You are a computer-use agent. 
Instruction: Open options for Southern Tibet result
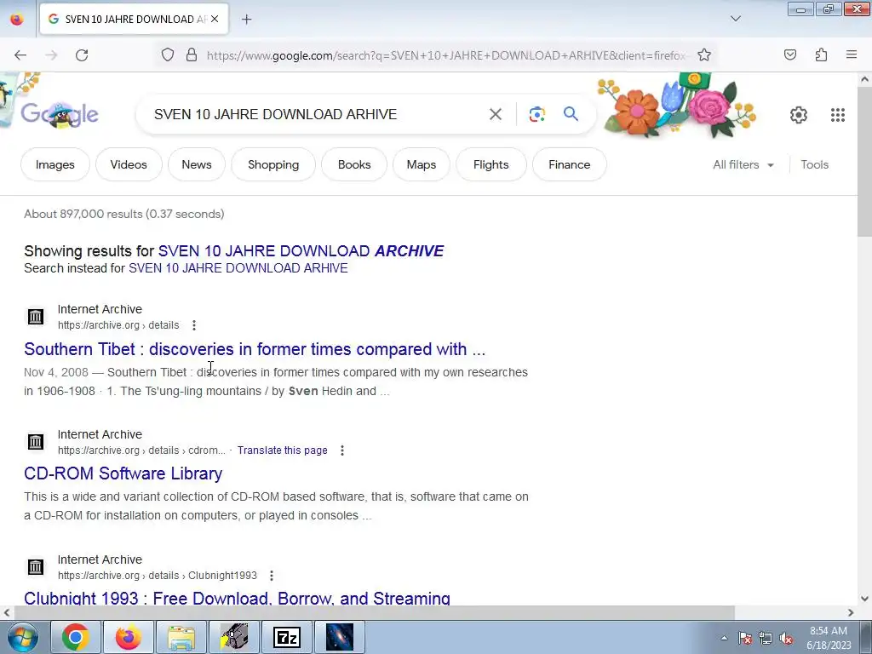pos(194,325)
